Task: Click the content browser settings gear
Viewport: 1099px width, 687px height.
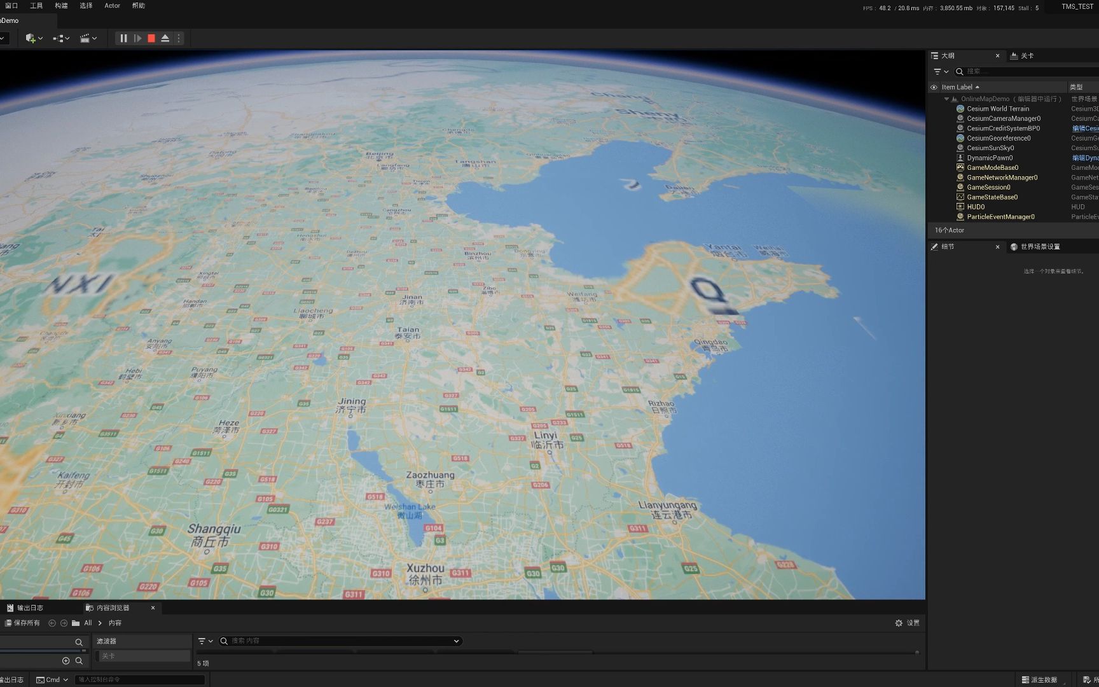Action: click(x=899, y=623)
